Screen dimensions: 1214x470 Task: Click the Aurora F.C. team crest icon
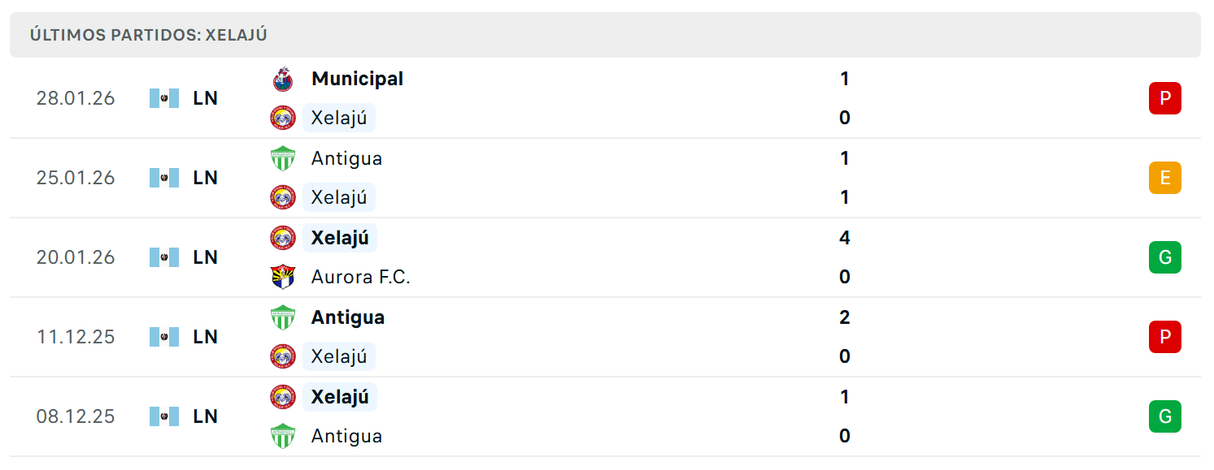(x=283, y=277)
